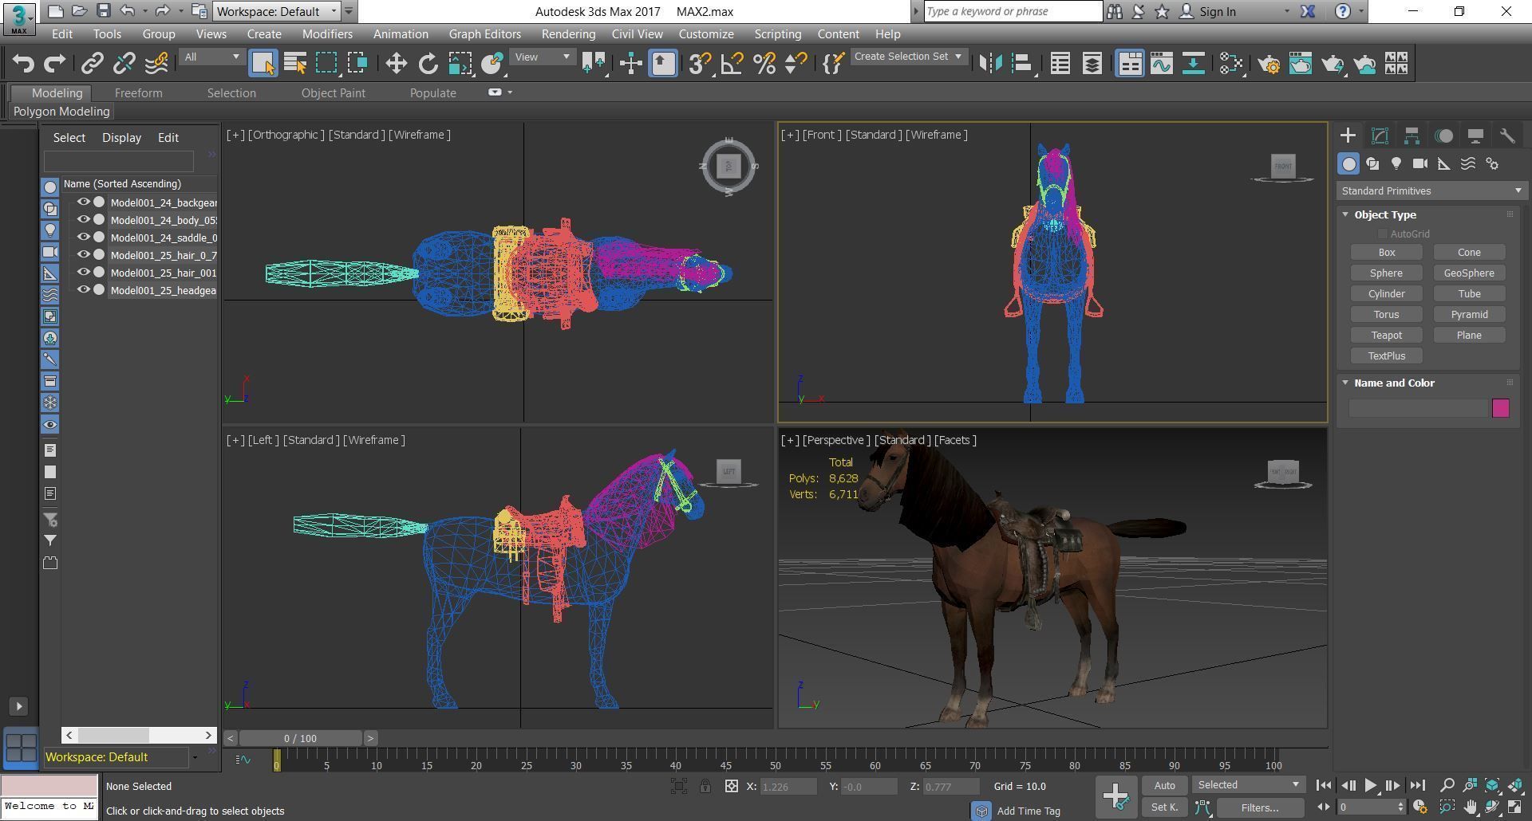Choose the Select Object tool
Screen dimensions: 1532x821
pyautogui.click(x=263, y=63)
